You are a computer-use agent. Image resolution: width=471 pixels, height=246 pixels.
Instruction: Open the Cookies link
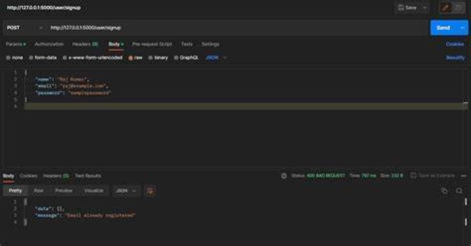point(455,44)
